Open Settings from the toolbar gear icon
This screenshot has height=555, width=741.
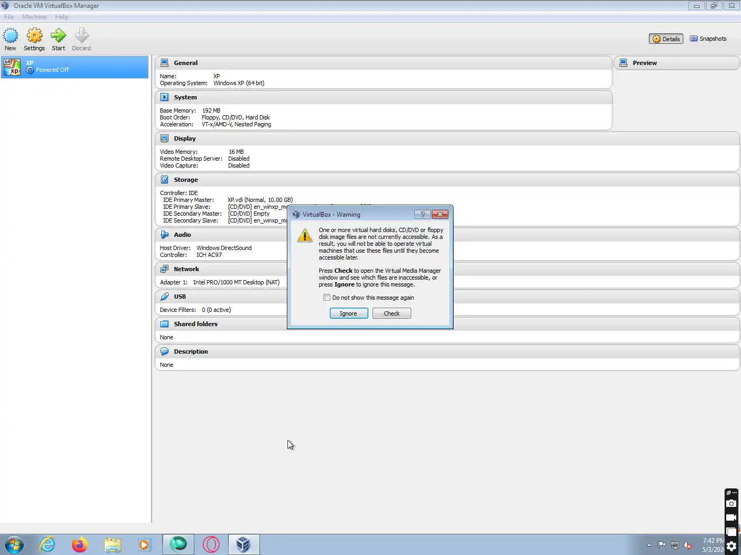coord(34,36)
